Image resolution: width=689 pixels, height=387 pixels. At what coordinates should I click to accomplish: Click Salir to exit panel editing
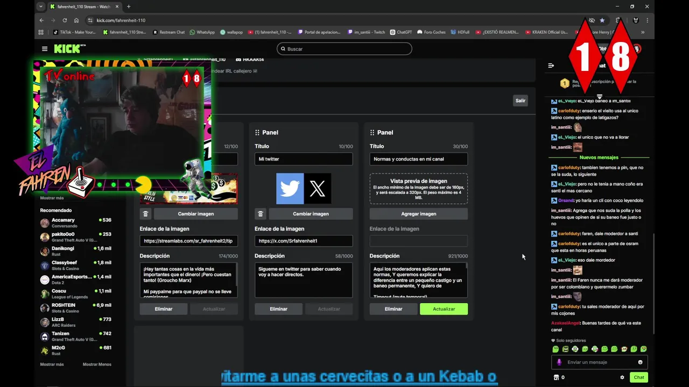pos(520,101)
